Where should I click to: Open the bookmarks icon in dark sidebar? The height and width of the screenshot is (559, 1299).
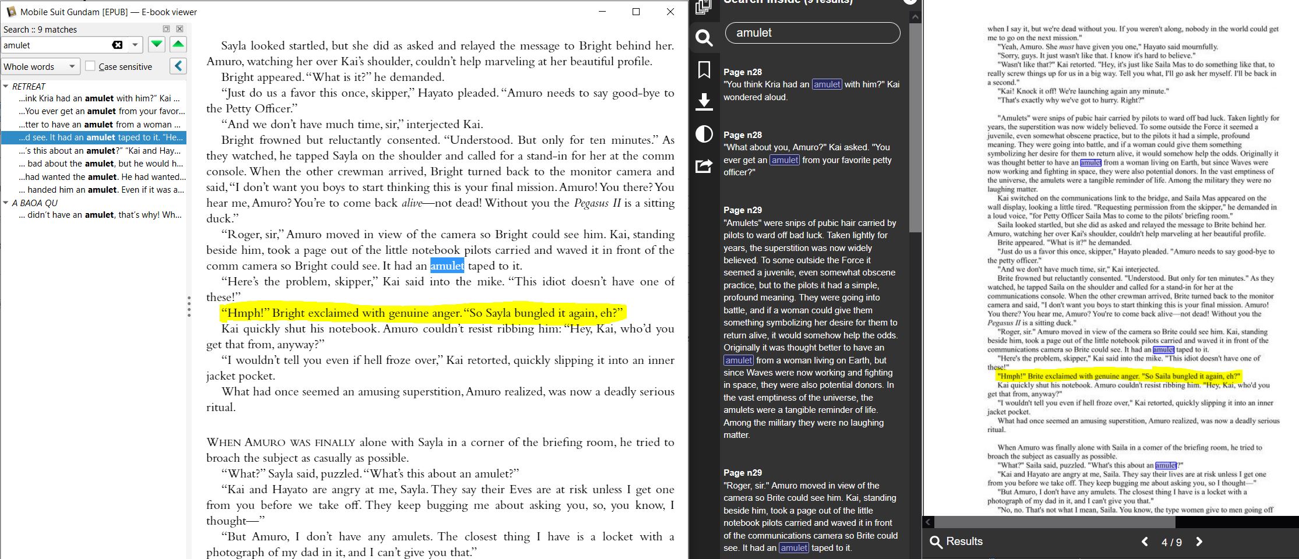(704, 70)
